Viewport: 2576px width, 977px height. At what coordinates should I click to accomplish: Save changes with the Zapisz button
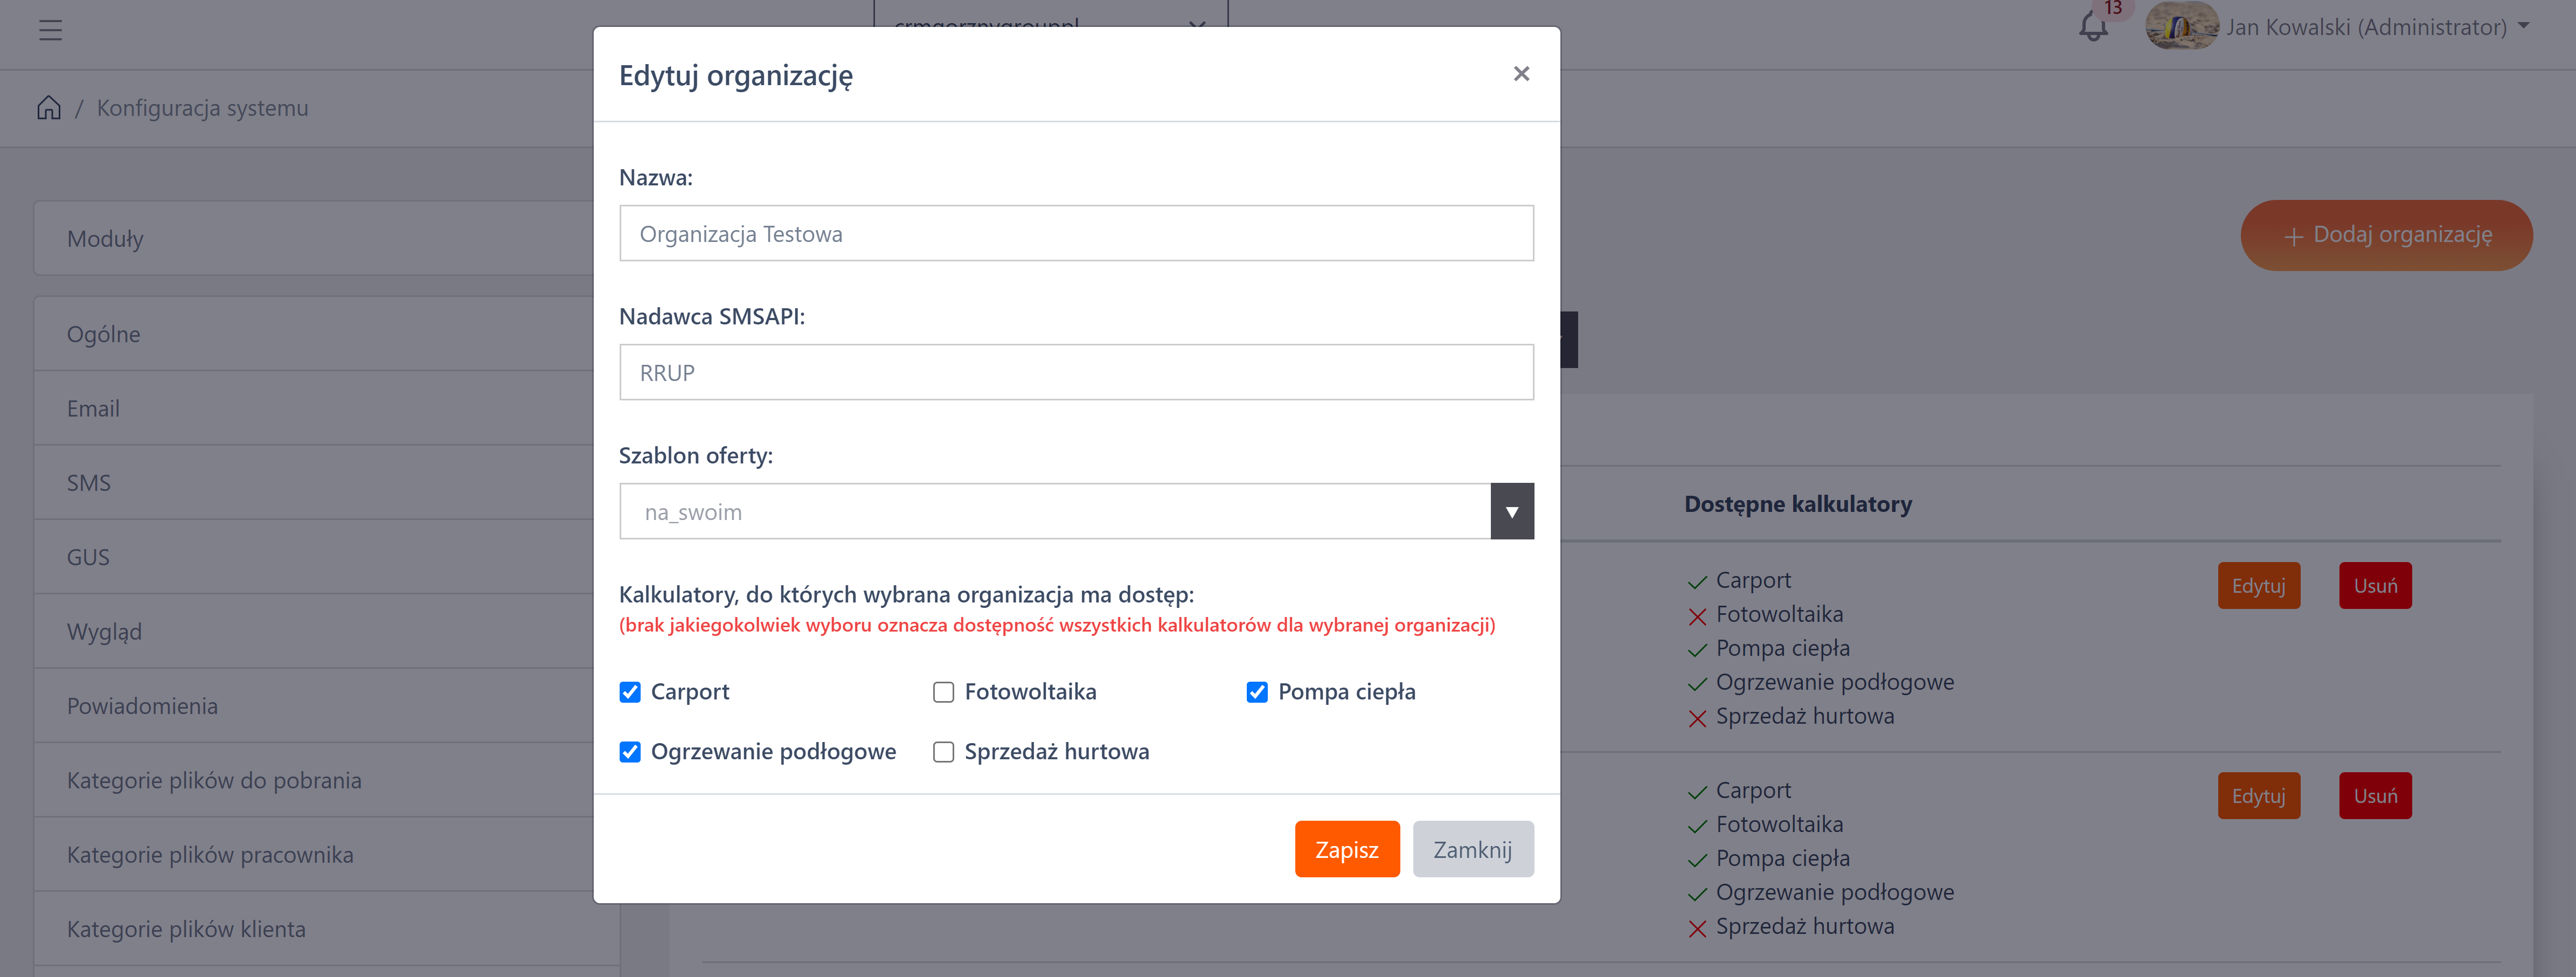tap(1346, 849)
